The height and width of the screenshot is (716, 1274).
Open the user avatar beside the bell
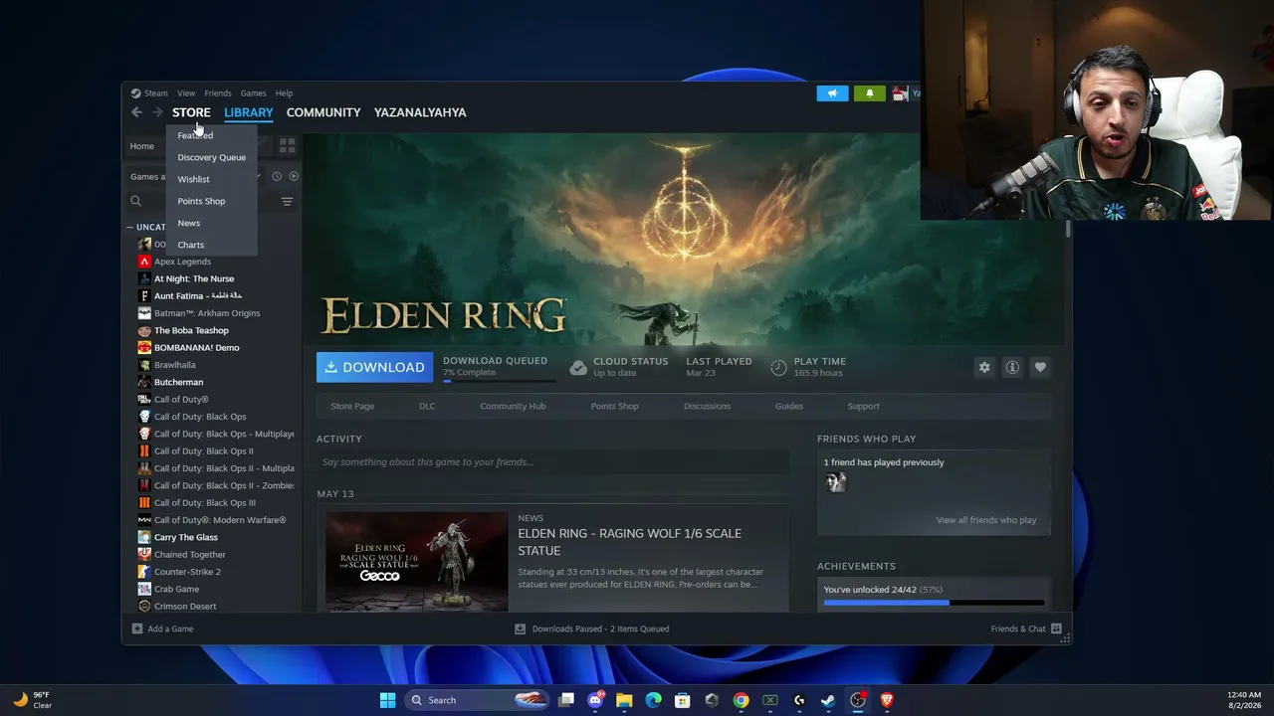pos(900,93)
